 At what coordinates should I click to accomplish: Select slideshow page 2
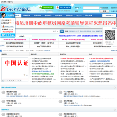point(5,81)
